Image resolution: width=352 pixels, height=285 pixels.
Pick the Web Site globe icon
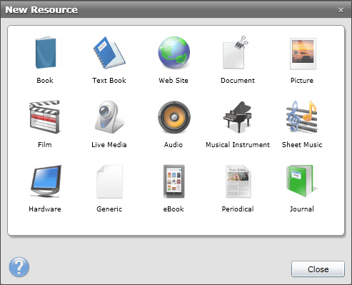click(174, 53)
